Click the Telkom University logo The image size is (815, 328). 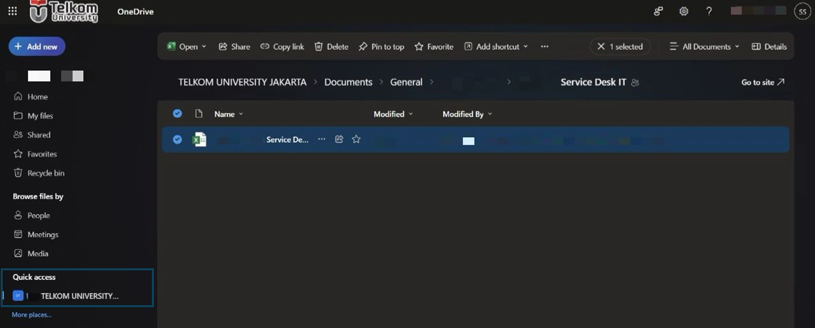64,11
